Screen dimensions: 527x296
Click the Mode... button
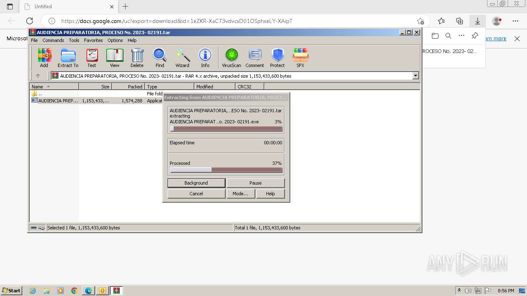[240, 194]
